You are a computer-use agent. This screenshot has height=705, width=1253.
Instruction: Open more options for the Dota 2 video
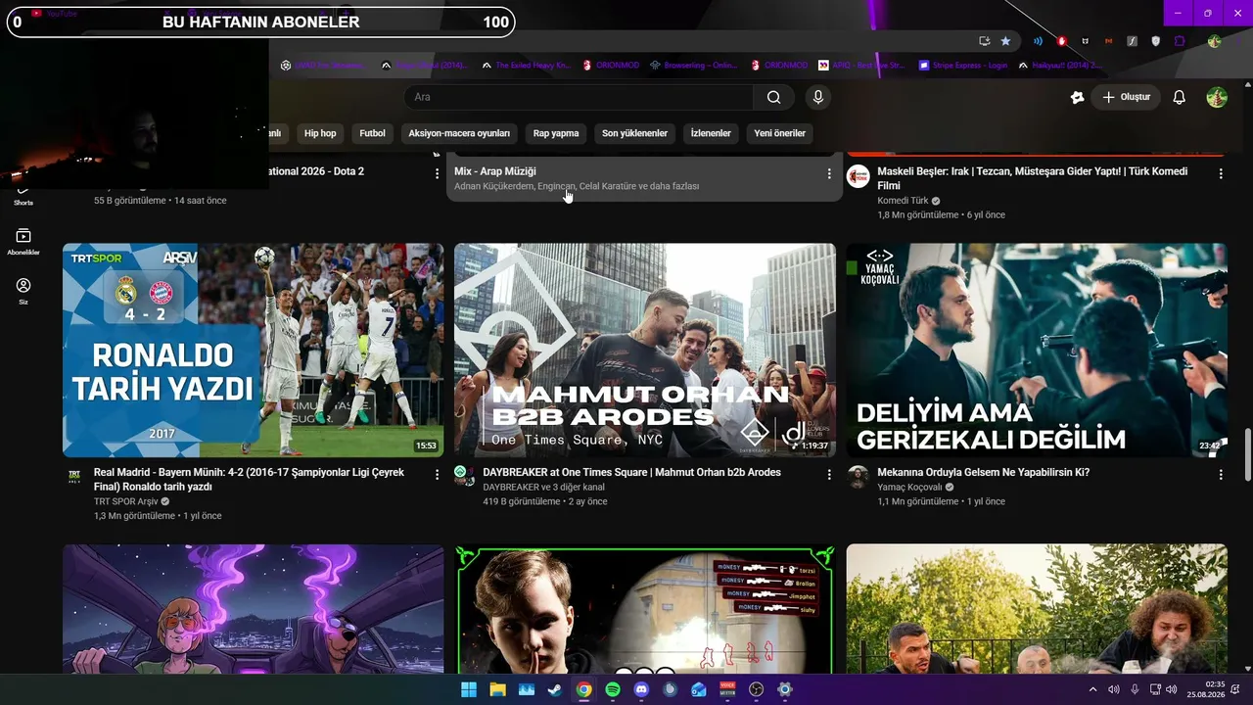tap(437, 173)
